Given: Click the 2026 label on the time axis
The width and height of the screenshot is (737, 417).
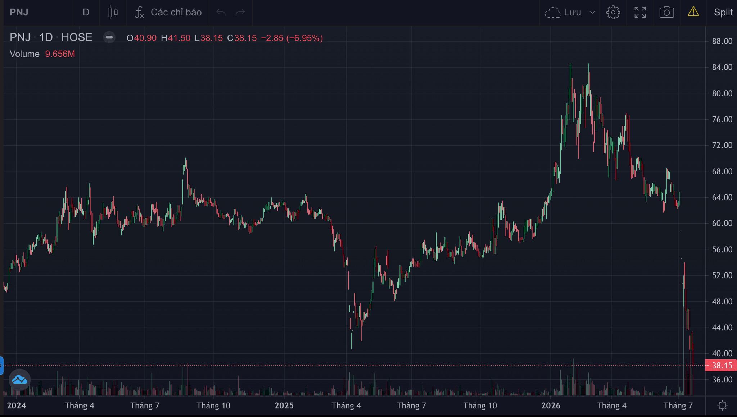Looking at the screenshot, I should point(551,405).
